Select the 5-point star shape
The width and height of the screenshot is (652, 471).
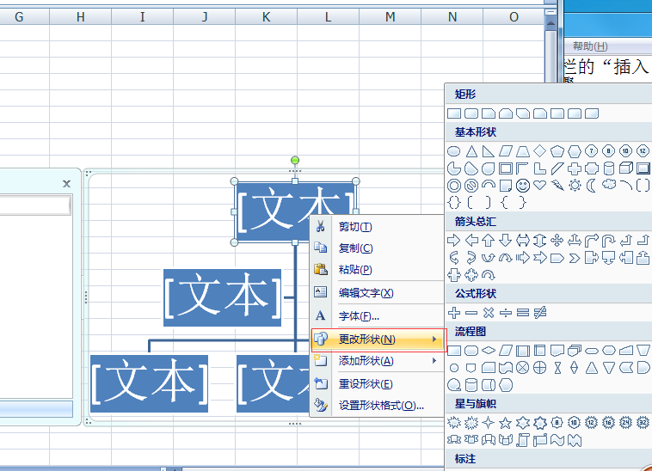pyautogui.click(x=505, y=423)
